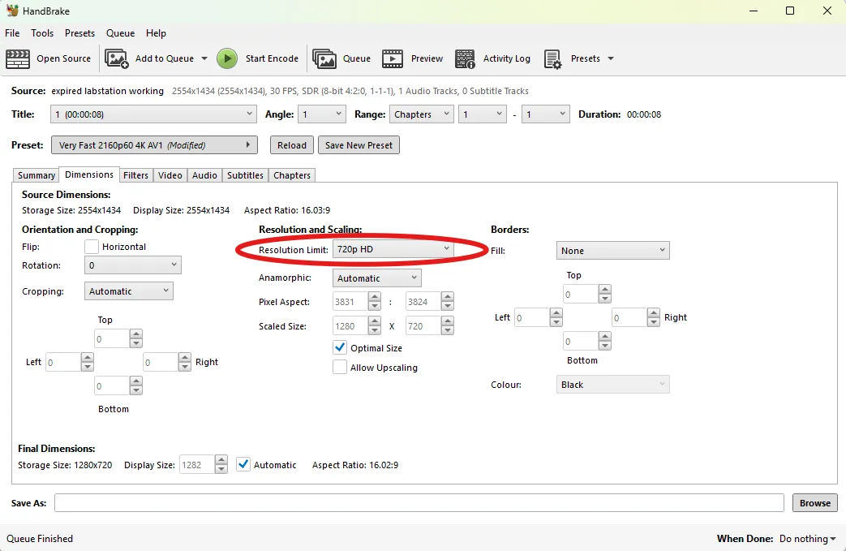846x551 pixels.
Task: Click the HandBrake app logo in title bar
Action: click(12, 11)
